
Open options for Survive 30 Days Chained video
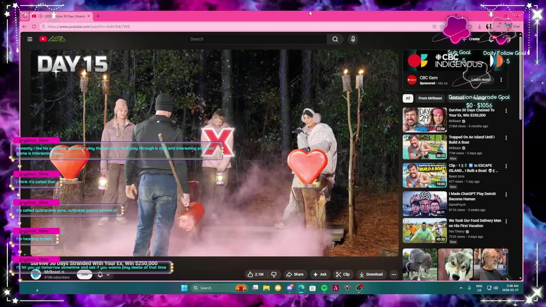point(506,111)
